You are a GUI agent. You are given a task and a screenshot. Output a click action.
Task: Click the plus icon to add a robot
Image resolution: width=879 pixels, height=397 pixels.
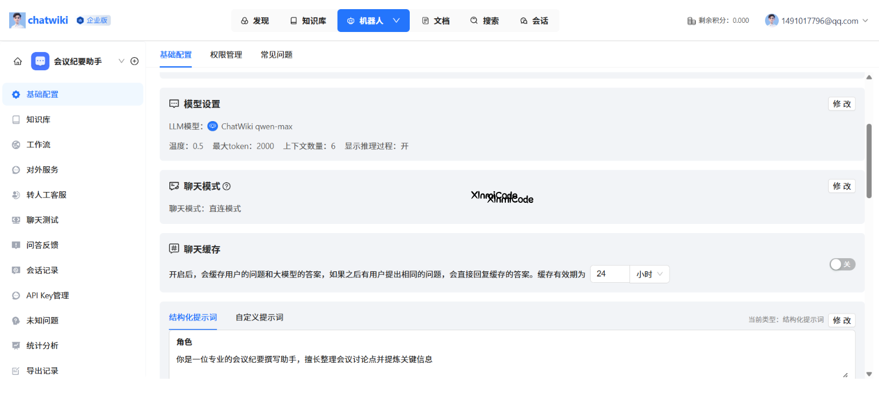pos(134,61)
